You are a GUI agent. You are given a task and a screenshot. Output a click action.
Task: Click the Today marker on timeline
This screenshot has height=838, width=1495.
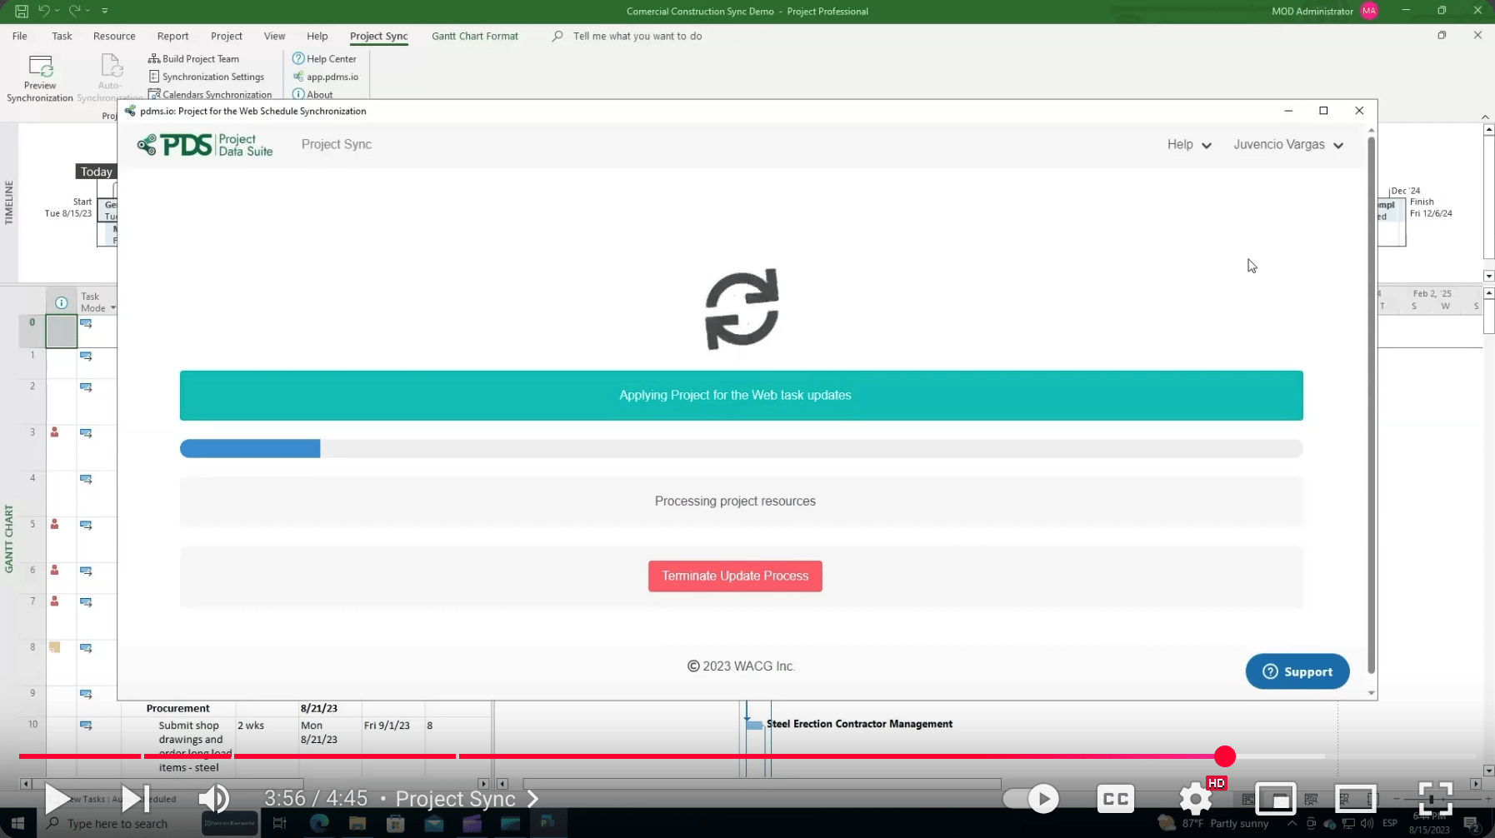[96, 172]
